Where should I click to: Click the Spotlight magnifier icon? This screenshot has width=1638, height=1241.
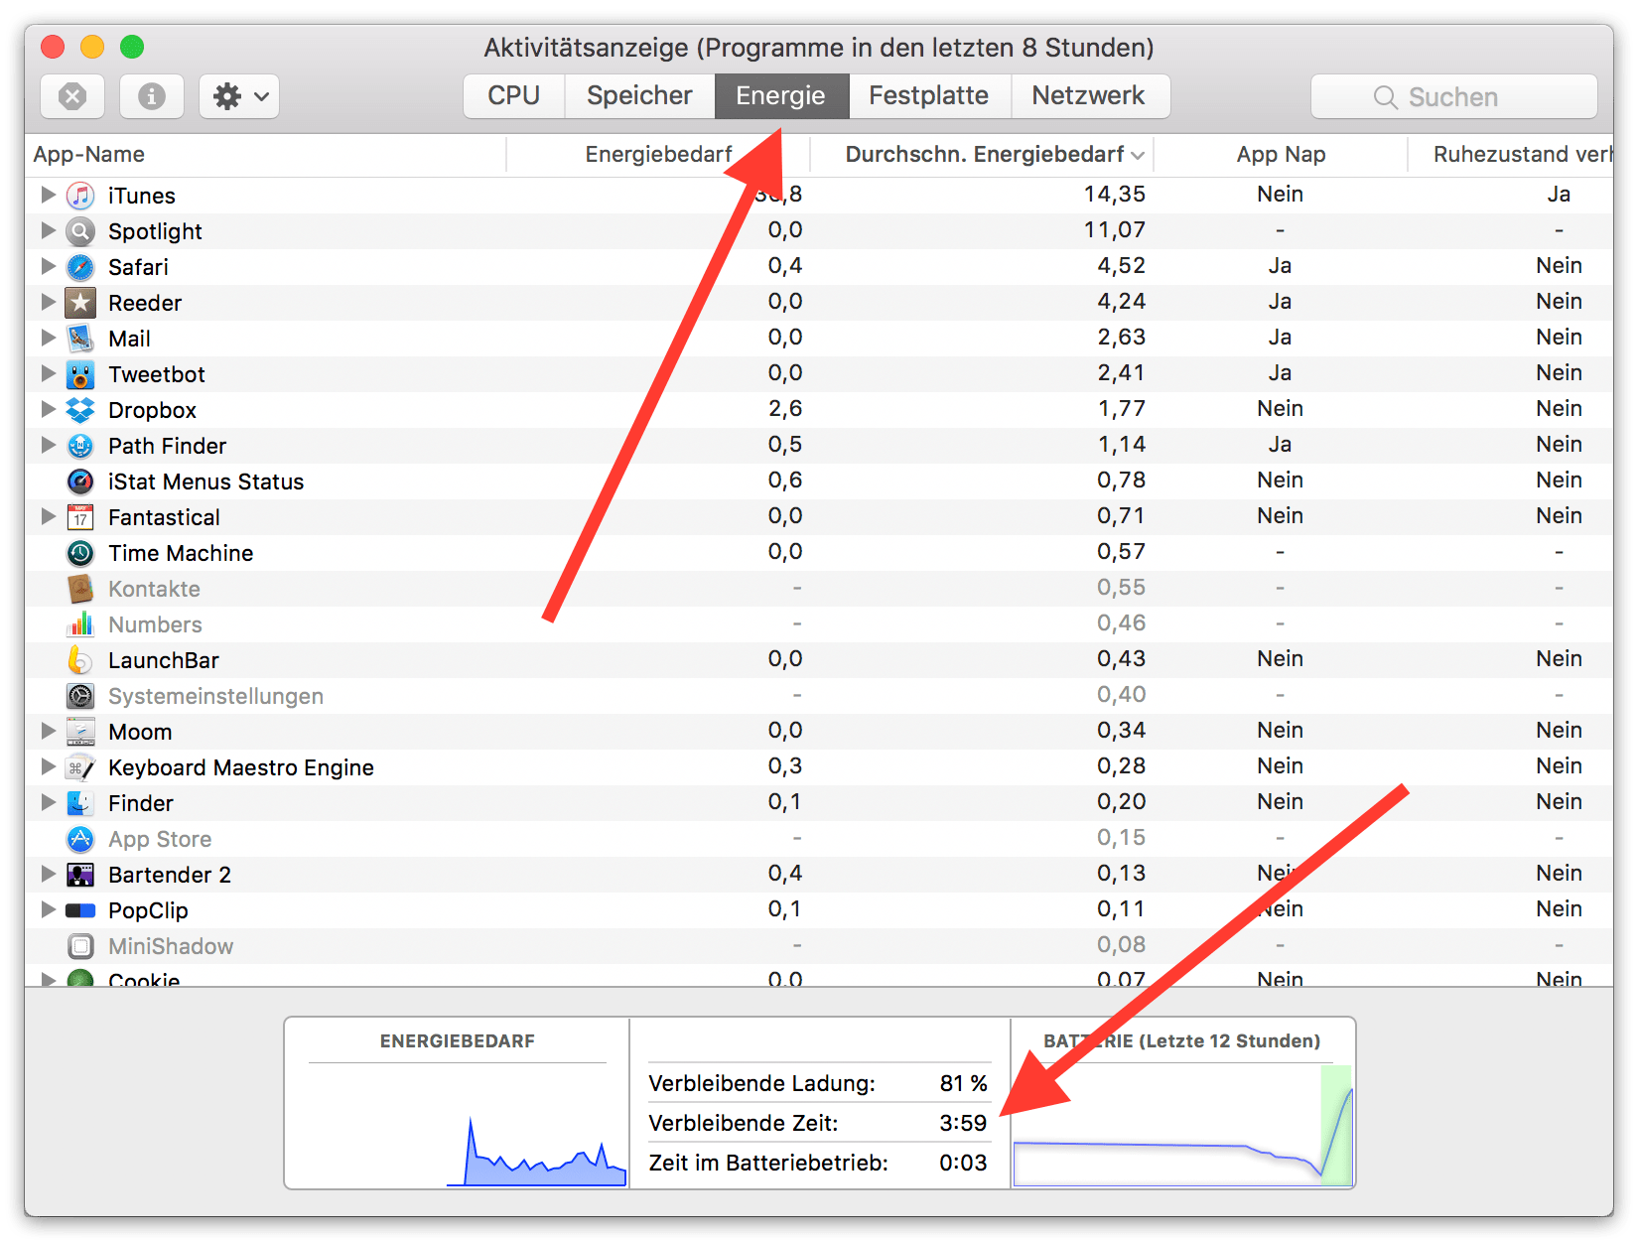[x=80, y=231]
